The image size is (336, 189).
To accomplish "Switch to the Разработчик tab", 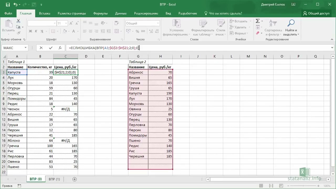I will [188, 13].
